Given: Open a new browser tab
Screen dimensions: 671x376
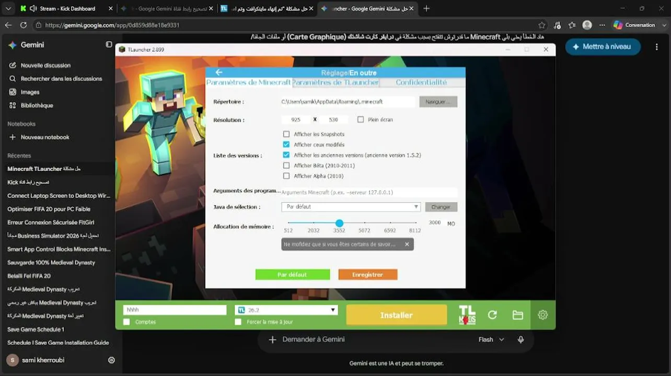Looking at the screenshot, I should [x=426, y=8].
